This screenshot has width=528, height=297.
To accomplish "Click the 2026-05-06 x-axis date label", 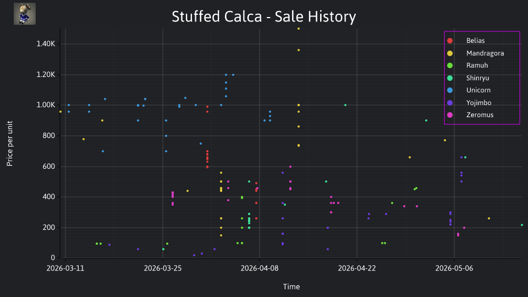I will pyautogui.click(x=454, y=268).
